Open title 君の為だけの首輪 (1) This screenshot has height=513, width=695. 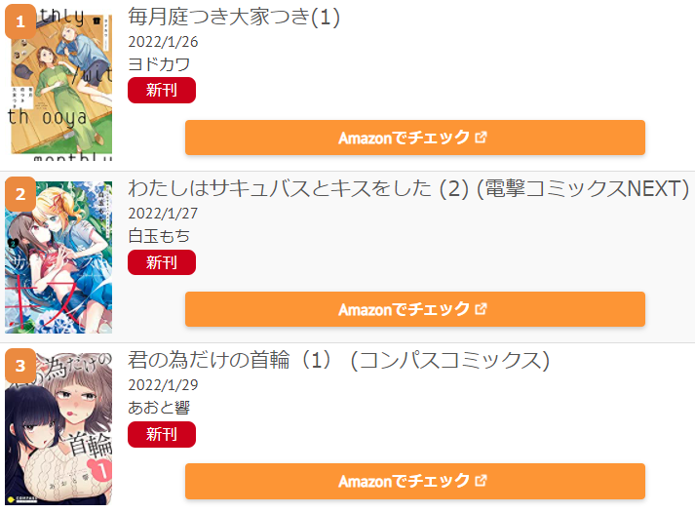tap(230, 360)
